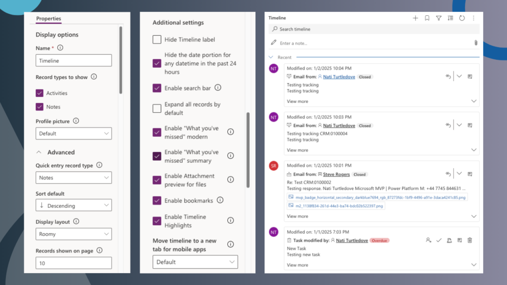The image size is (507, 285).
Task: Create a new timeline record
Action: coord(415,18)
